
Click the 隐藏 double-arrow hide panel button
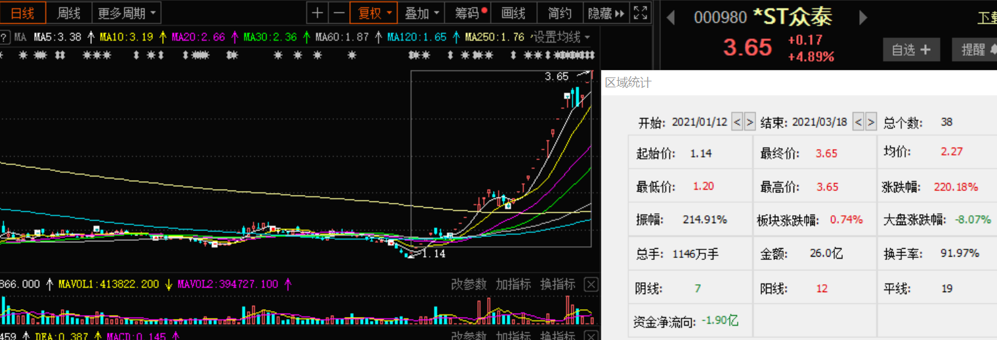click(606, 12)
